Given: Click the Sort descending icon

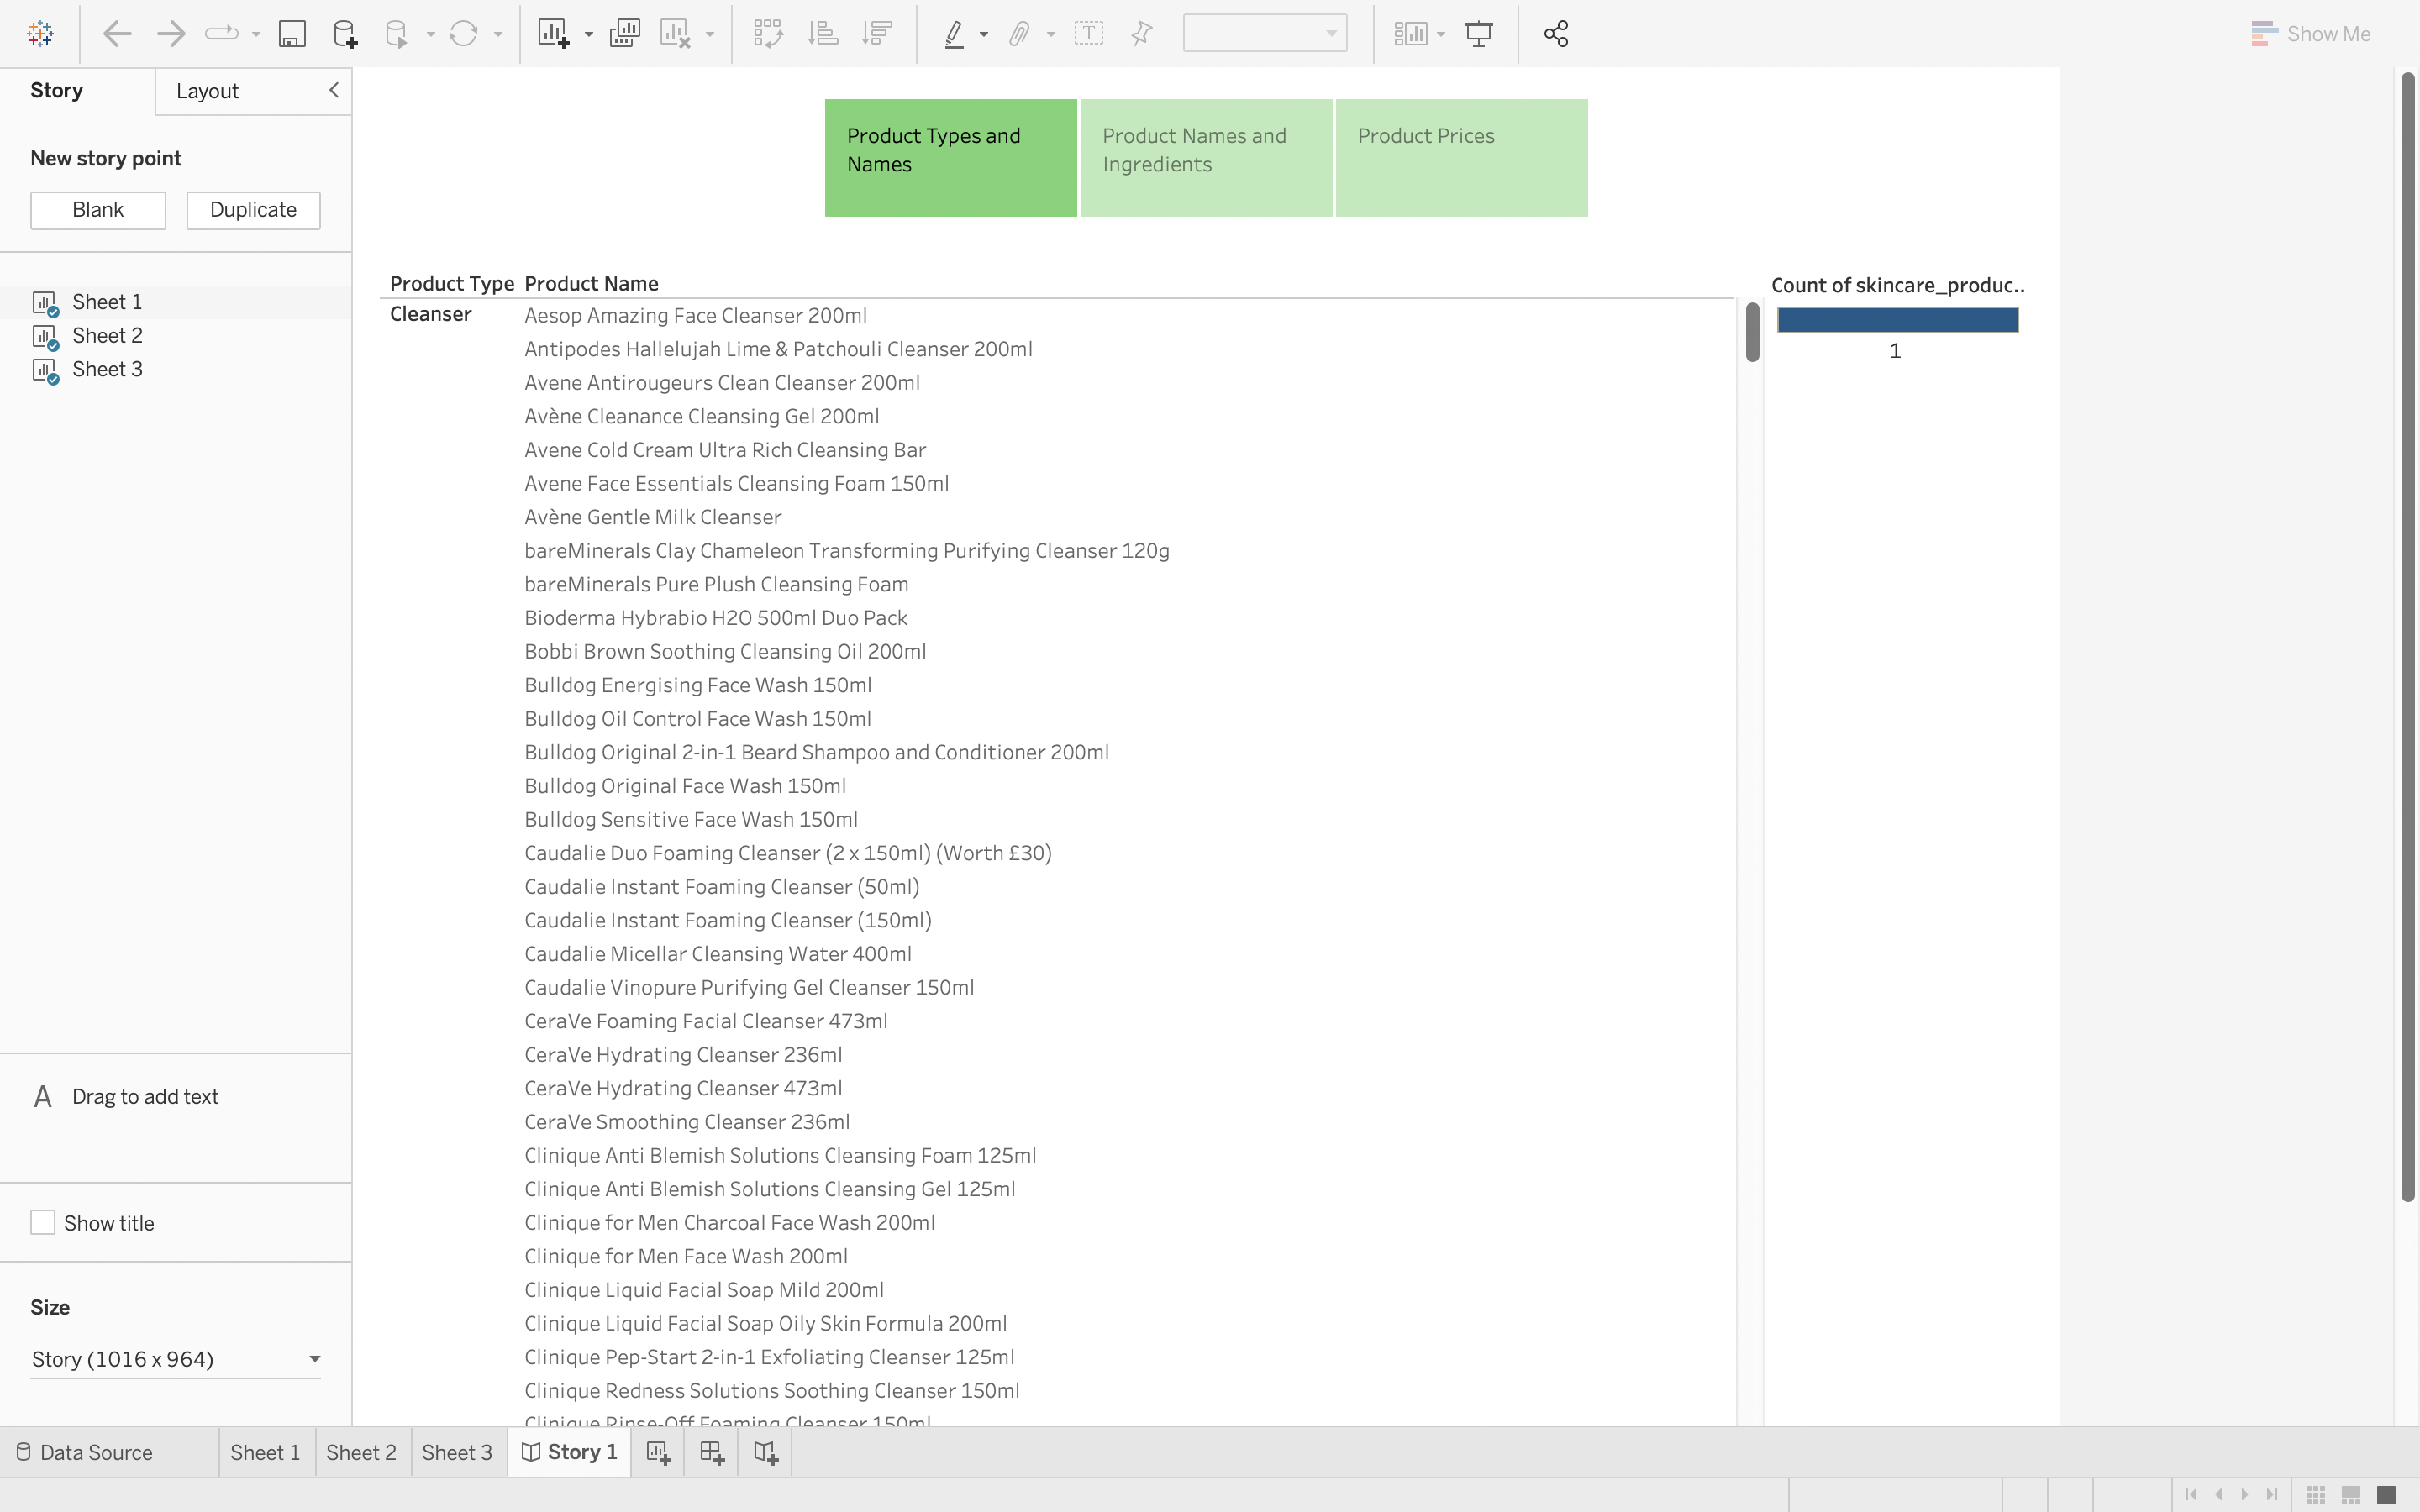Looking at the screenshot, I should click(877, 34).
